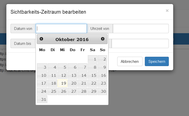This screenshot has height=116, width=189.
Task: Go to next month in datepicker
Action: [103, 39]
